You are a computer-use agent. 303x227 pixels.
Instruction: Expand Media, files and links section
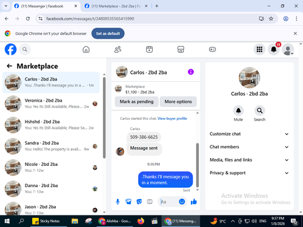pyautogui.click(x=250, y=160)
